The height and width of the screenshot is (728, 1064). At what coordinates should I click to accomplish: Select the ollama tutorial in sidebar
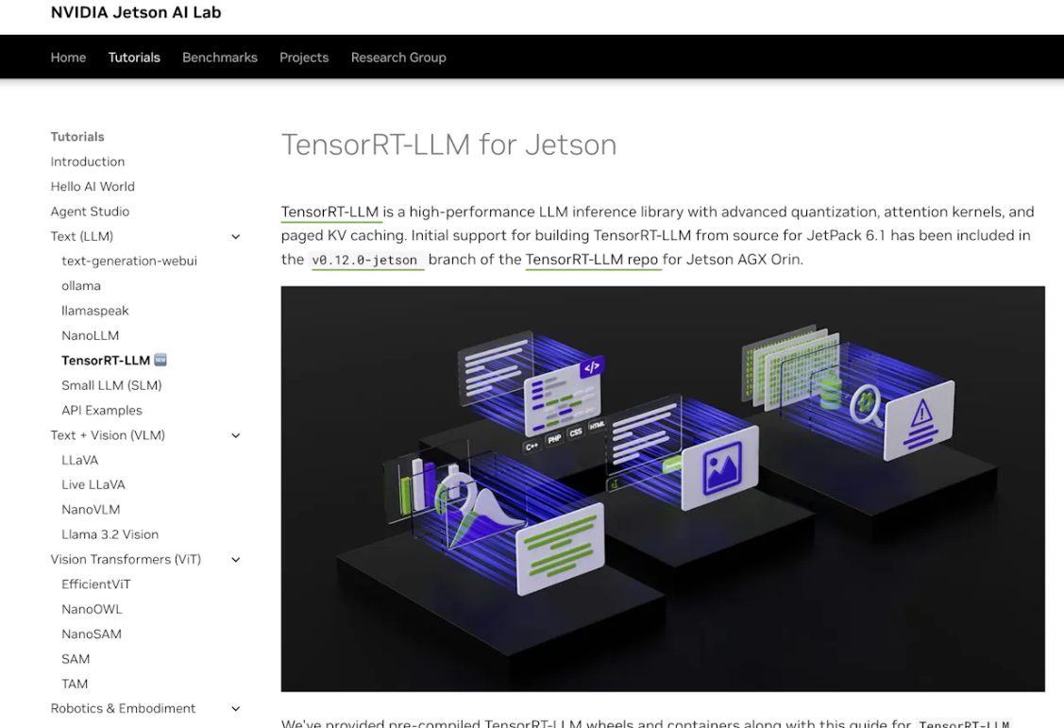(x=81, y=285)
